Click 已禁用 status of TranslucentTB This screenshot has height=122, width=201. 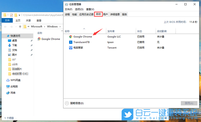click(x=141, y=42)
